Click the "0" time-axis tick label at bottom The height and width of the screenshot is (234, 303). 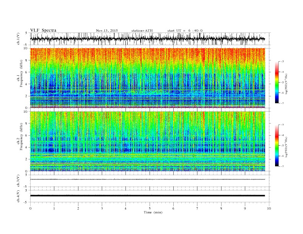[30, 208]
